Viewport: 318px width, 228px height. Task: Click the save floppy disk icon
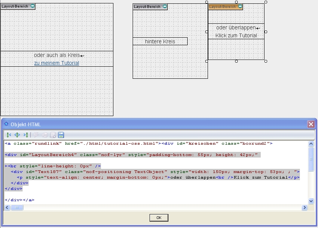pos(61,135)
